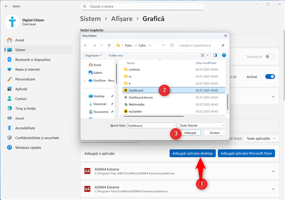Open Bluetooth și dispozitive settings
The width and height of the screenshot is (285, 200).
point(39,60)
